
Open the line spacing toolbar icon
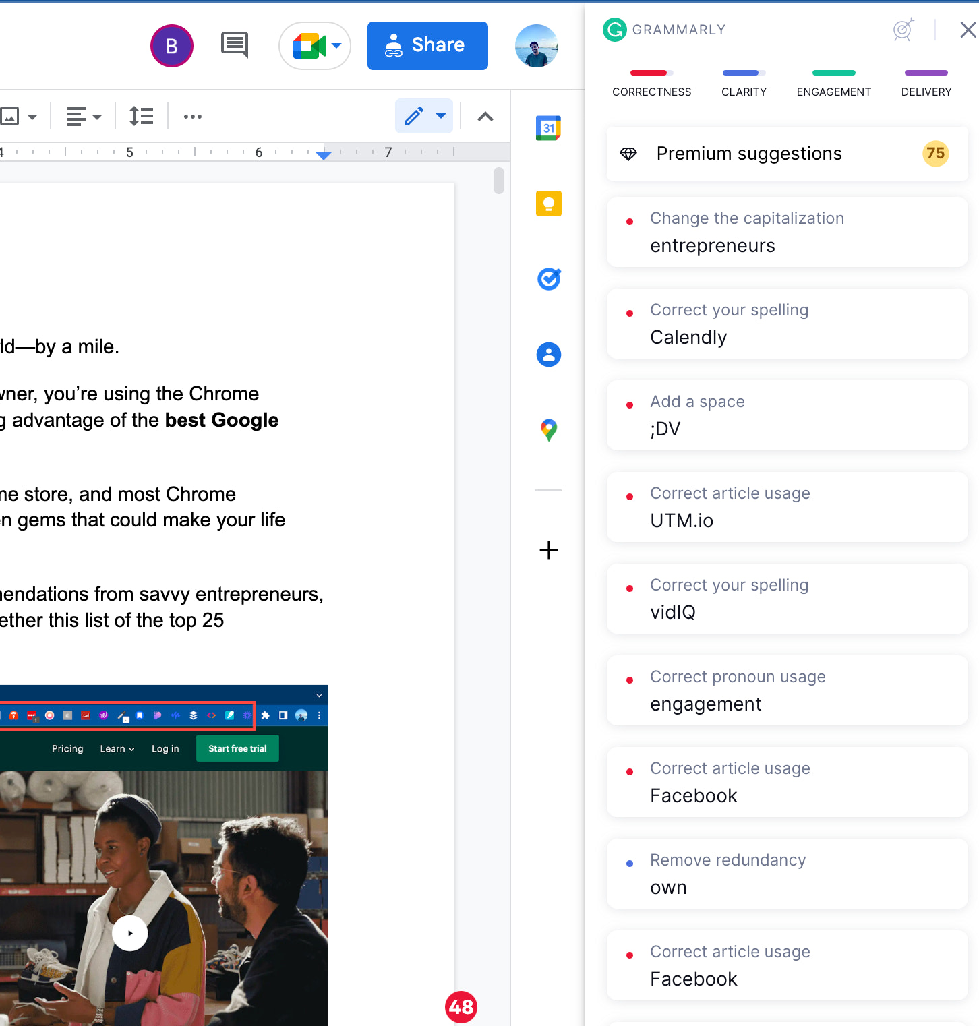[x=142, y=116]
